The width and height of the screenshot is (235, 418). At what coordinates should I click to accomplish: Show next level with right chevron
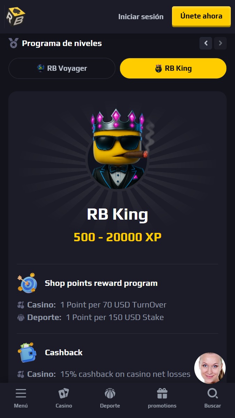[x=220, y=43]
